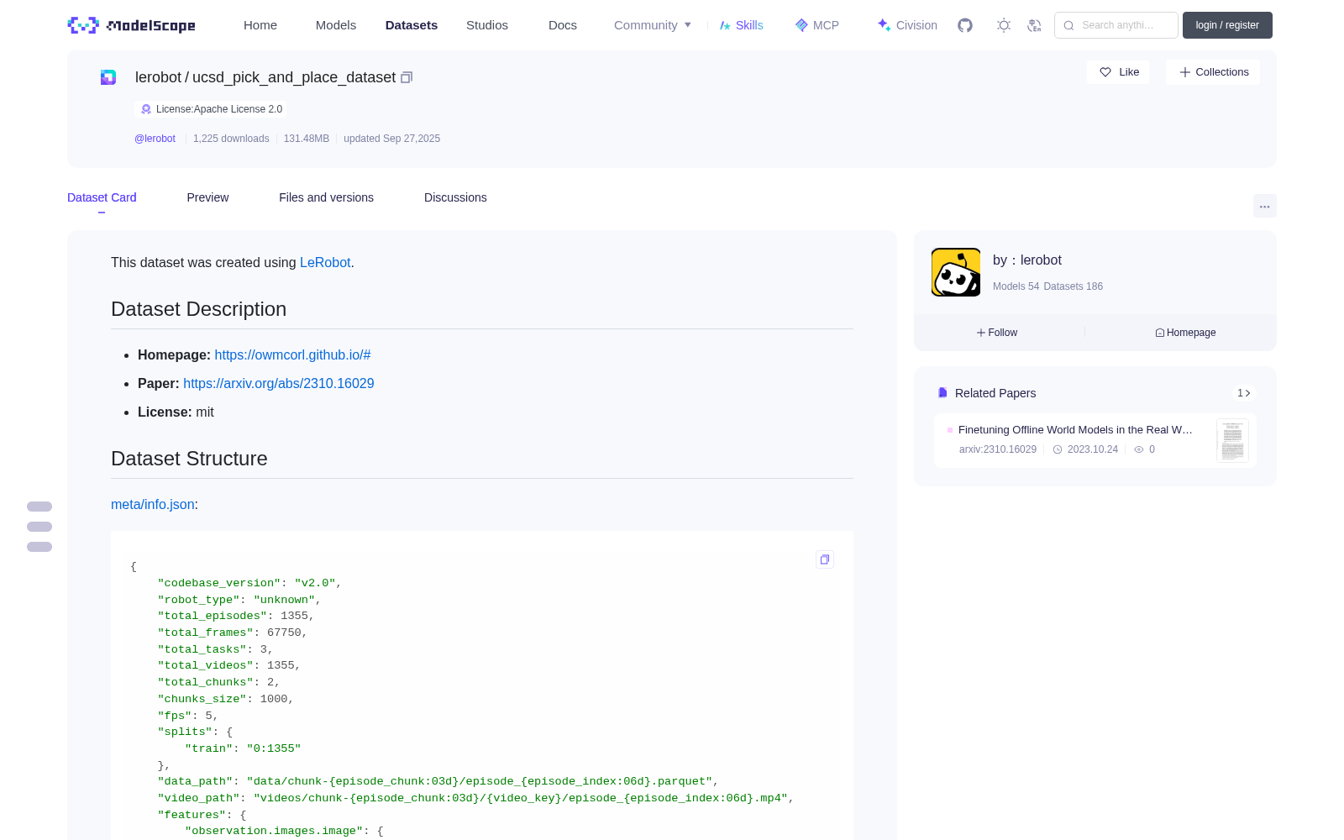Image resolution: width=1344 pixels, height=840 pixels.
Task: Open the three-dot more options button
Action: tap(1264, 206)
